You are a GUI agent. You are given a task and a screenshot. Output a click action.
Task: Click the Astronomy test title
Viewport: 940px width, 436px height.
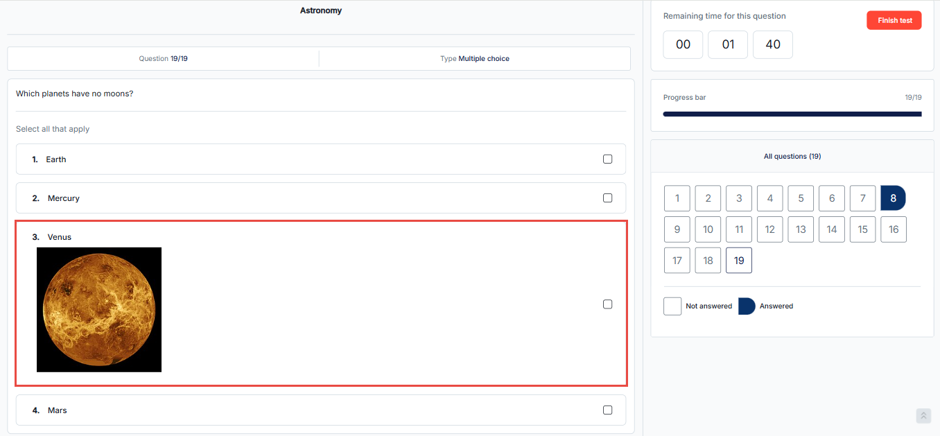pyautogui.click(x=321, y=10)
